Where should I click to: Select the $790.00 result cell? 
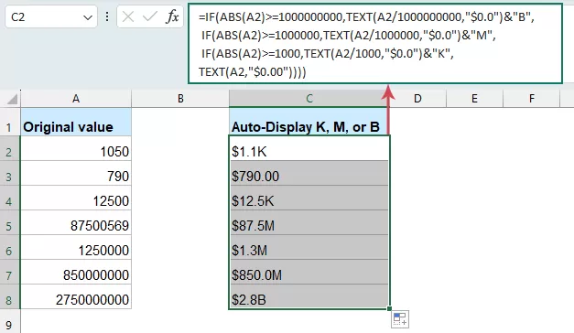pyautogui.click(x=309, y=173)
